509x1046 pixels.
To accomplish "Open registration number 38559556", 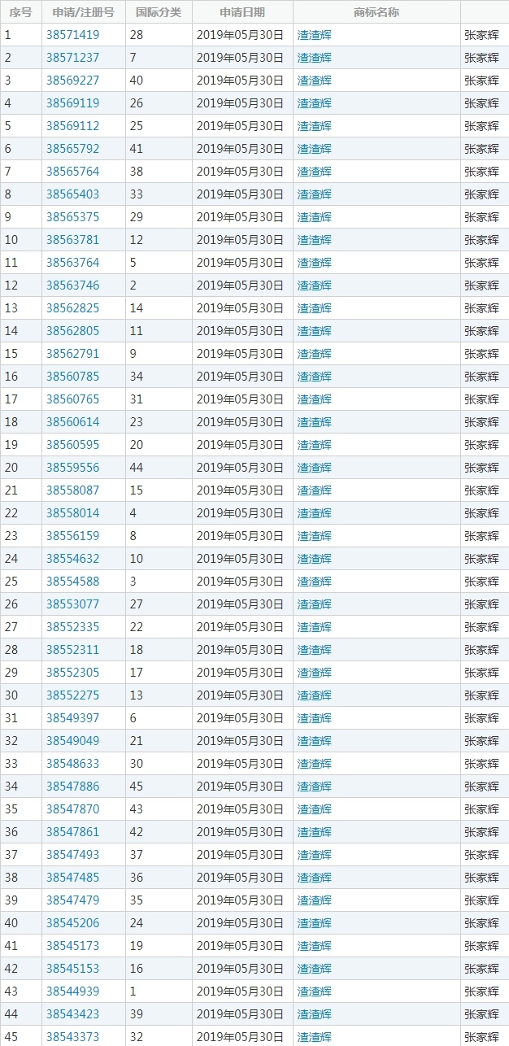I will tap(72, 468).
